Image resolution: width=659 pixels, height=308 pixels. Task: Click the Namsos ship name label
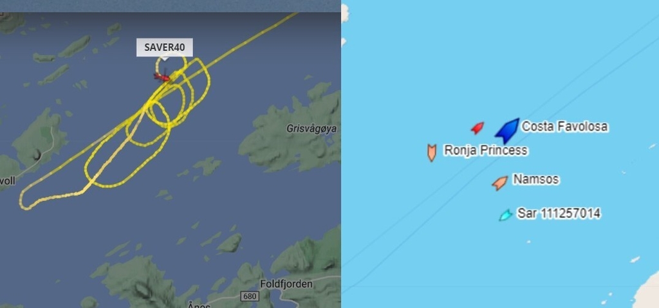click(x=536, y=179)
